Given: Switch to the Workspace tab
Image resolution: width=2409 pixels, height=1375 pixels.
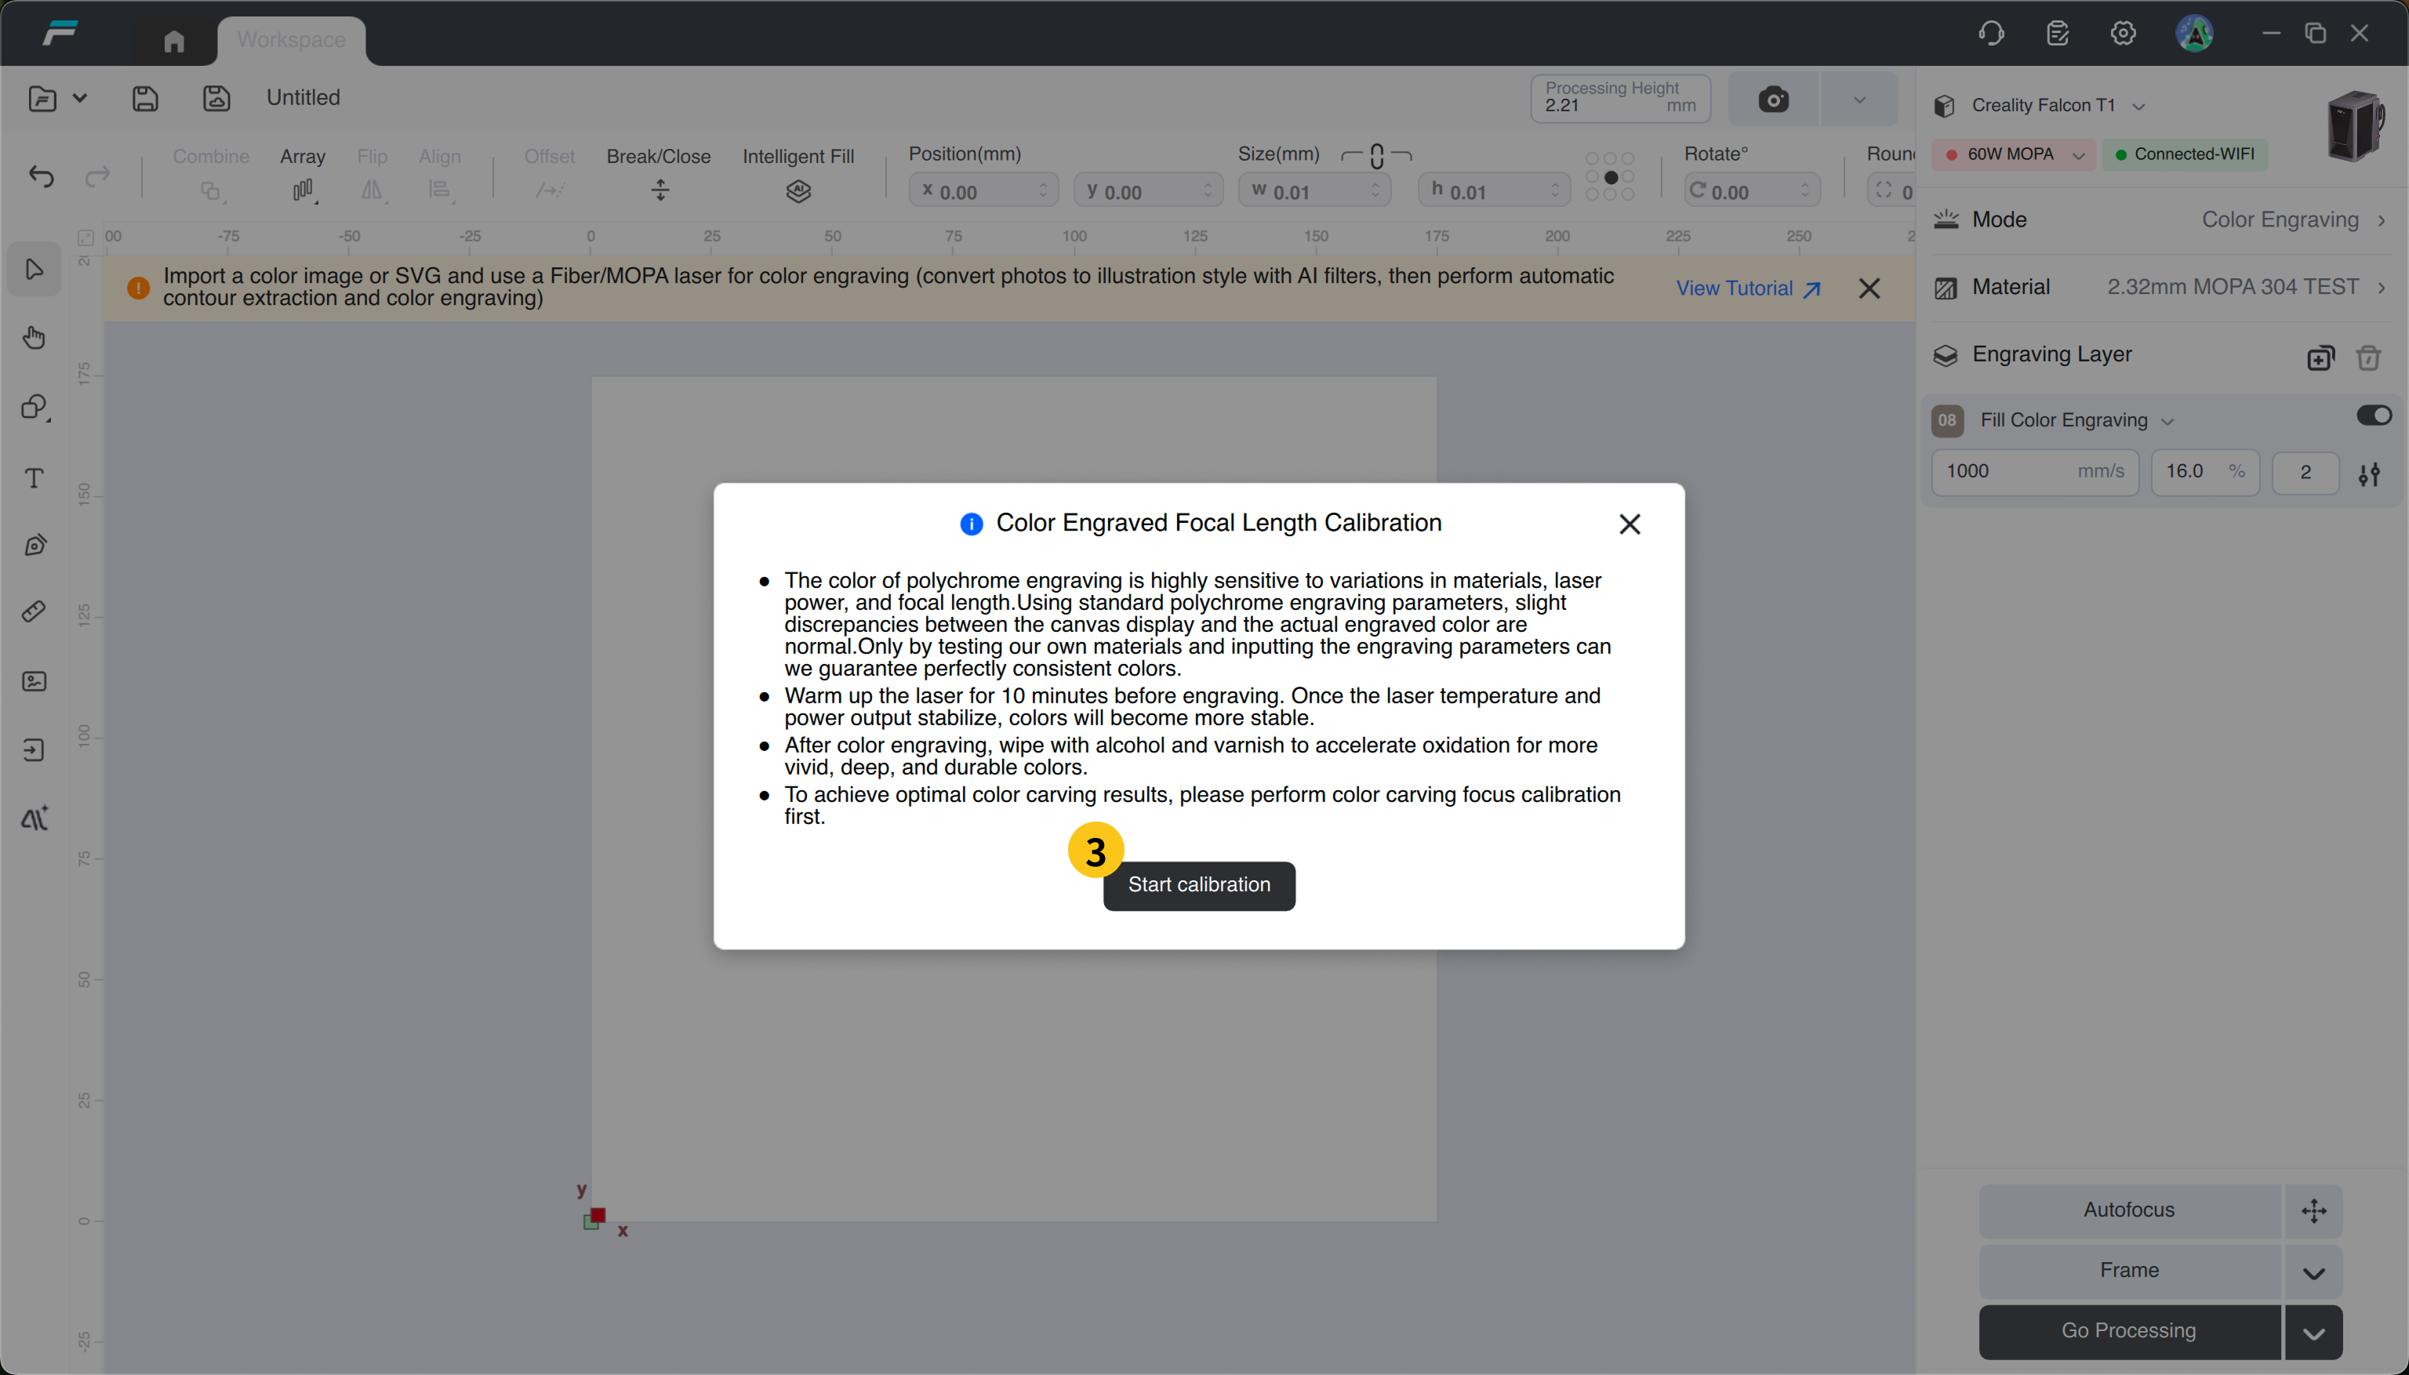Looking at the screenshot, I should click(x=291, y=40).
